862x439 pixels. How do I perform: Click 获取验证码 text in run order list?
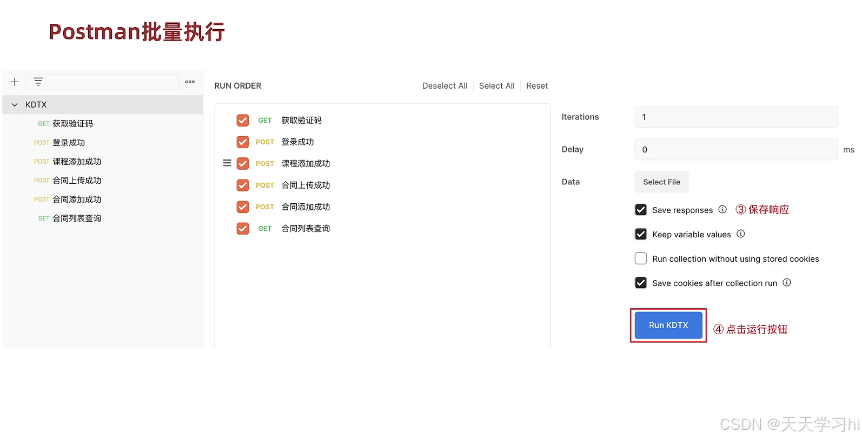pos(301,120)
